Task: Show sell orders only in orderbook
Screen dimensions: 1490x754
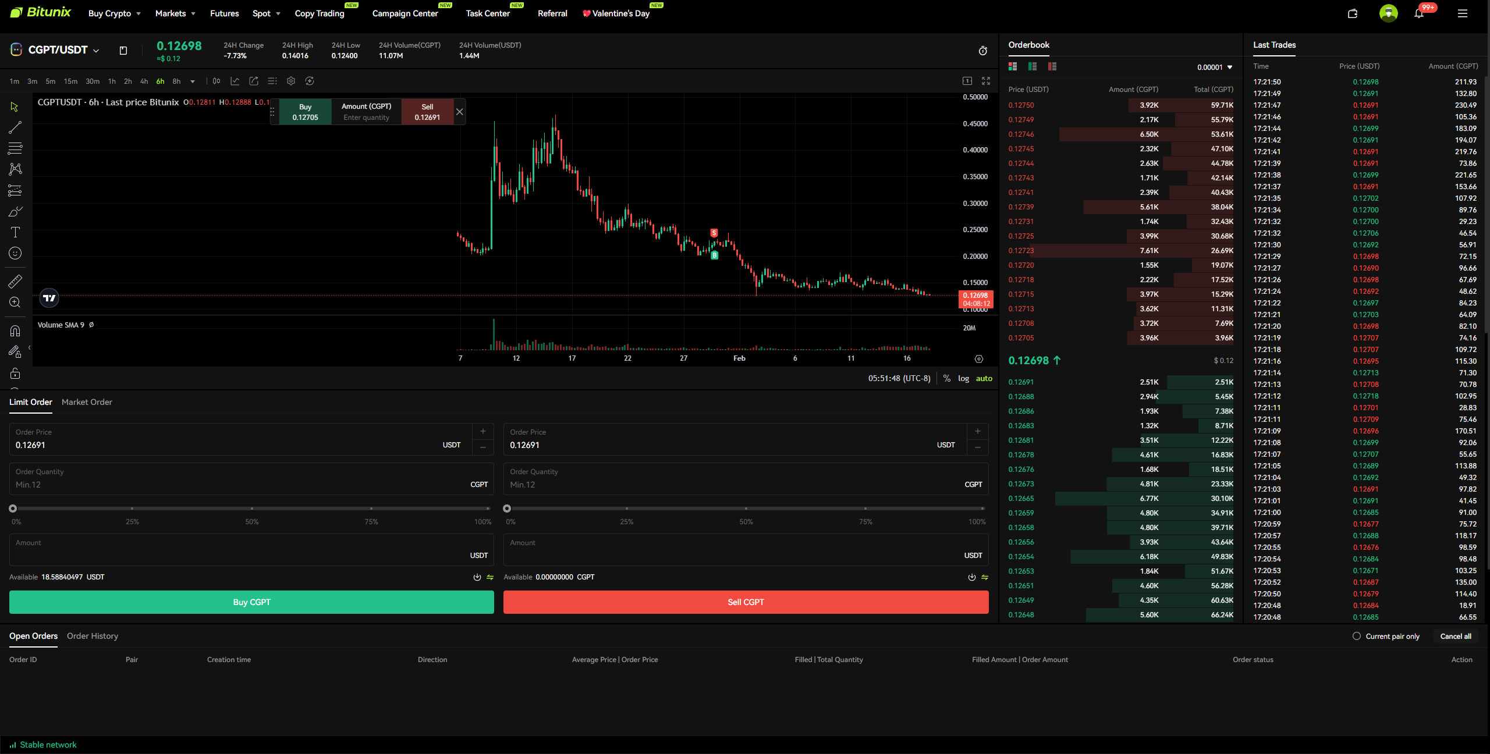Action: tap(1052, 67)
